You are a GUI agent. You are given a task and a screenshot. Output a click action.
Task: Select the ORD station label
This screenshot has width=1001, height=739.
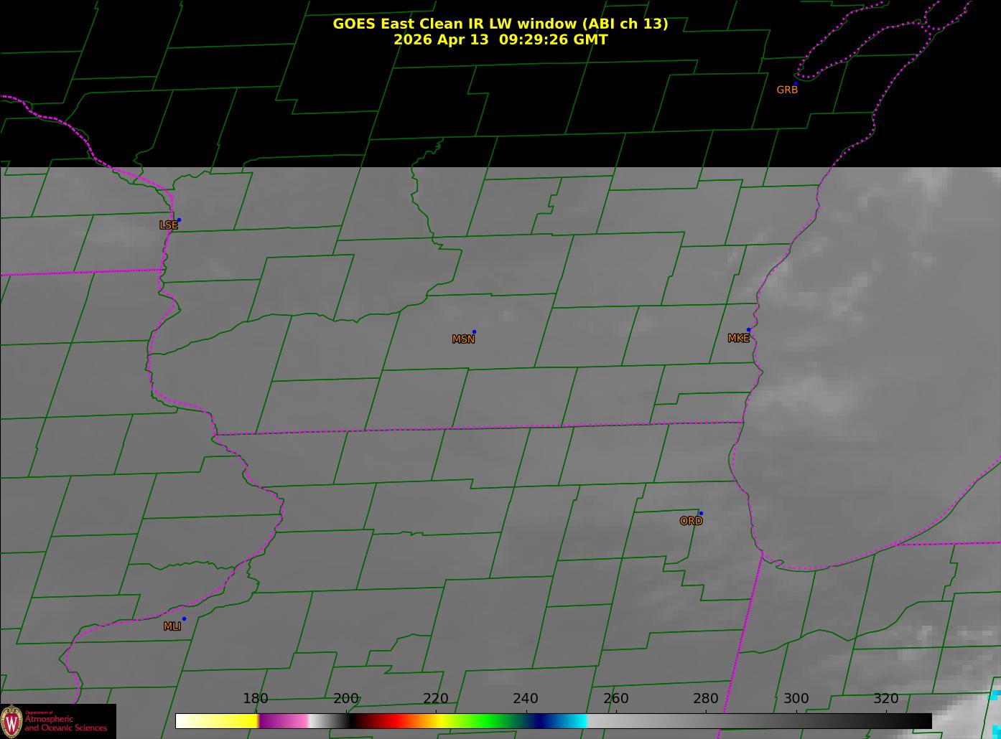coord(691,521)
